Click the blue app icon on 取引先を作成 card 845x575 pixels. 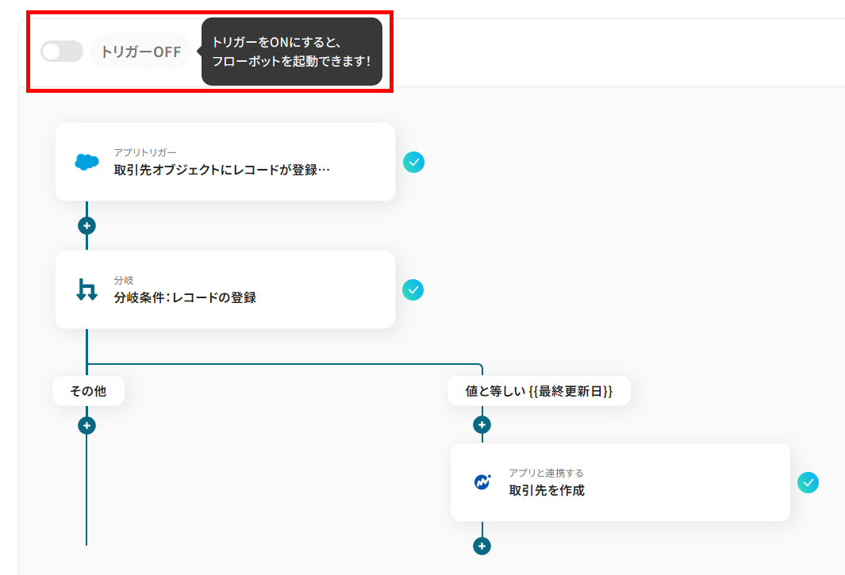pyautogui.click(x=482, y=481)
